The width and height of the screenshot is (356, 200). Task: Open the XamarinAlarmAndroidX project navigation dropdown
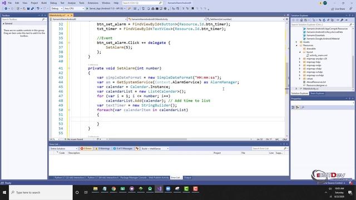[88, 19]
